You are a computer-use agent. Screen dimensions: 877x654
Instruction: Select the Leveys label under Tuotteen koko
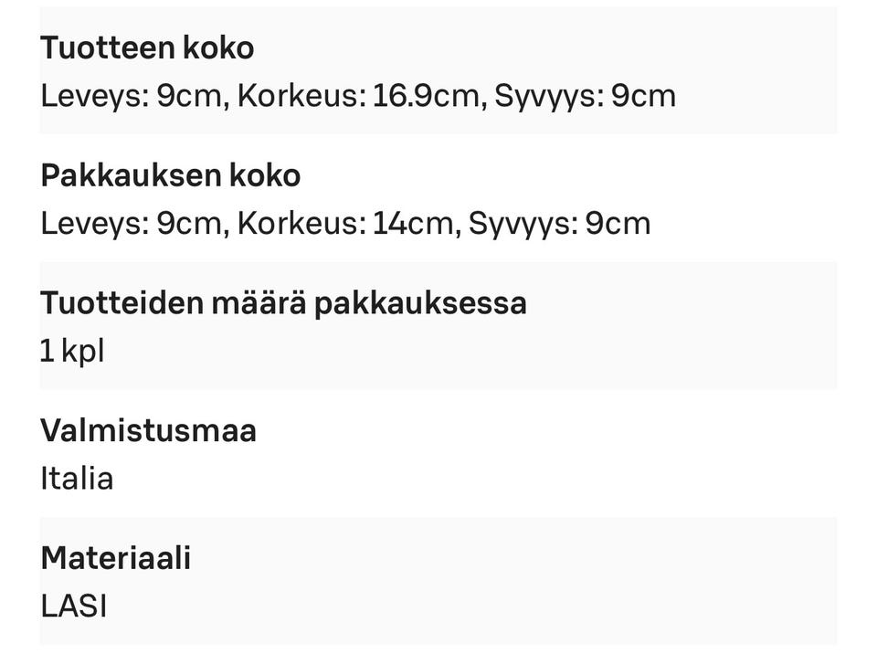91,96
